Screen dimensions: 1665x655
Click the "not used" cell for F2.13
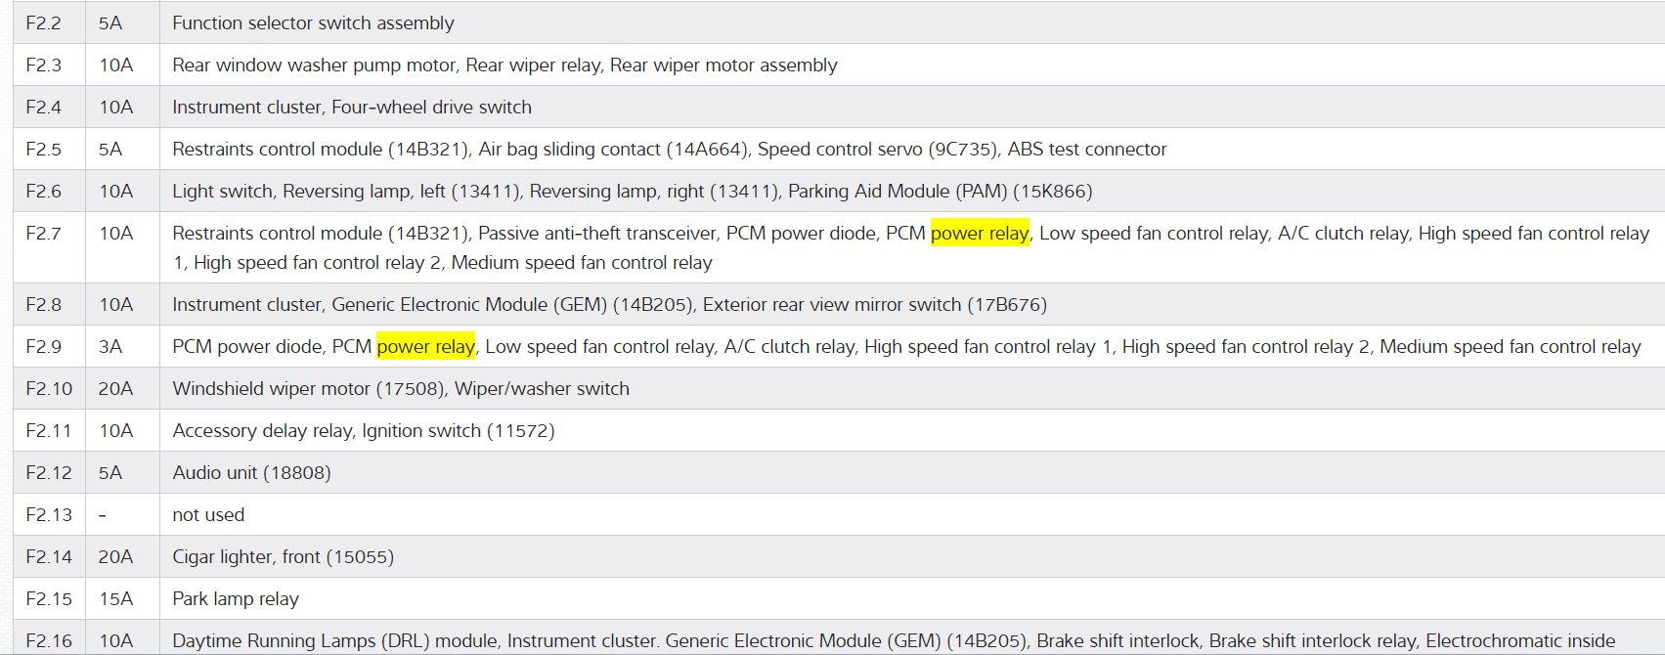tap(208, 515)
